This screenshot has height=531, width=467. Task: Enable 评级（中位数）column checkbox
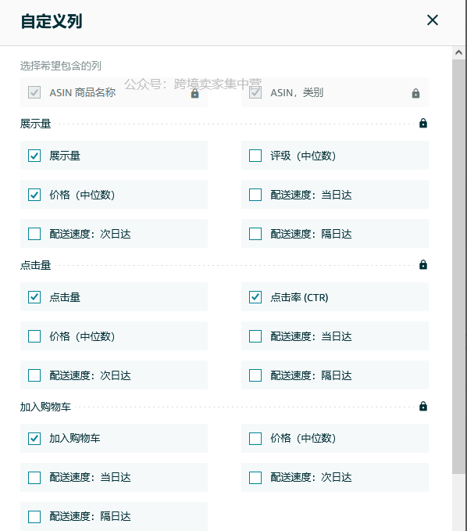[255, 156]
